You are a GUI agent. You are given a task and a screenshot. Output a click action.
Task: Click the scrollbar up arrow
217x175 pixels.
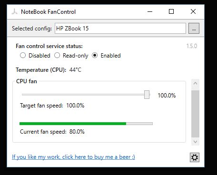(x=195, y=84)
